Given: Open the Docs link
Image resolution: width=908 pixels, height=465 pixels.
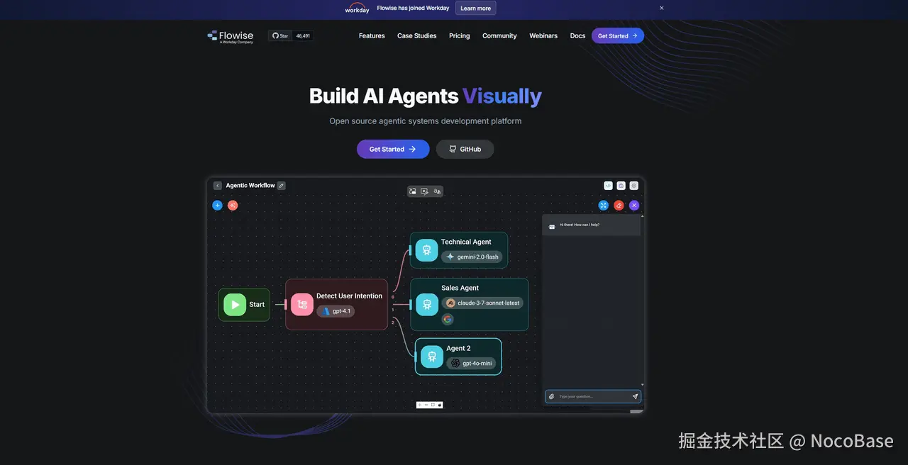Looking at the screenshot, I should (x=578, y=35).
